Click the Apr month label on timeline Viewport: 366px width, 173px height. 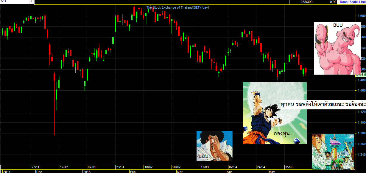pyautogui.click(x=229, y=172)
